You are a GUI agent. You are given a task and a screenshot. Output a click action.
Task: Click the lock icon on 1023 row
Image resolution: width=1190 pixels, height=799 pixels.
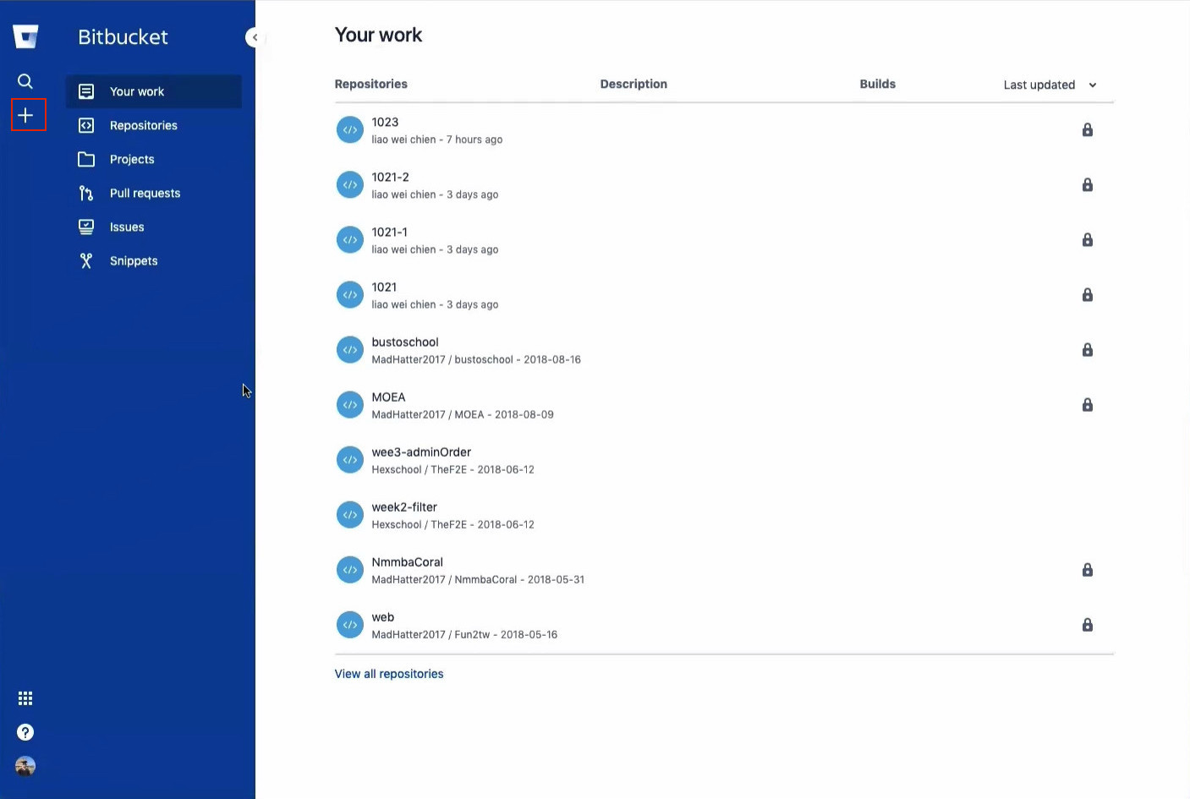coord(1088,129)
